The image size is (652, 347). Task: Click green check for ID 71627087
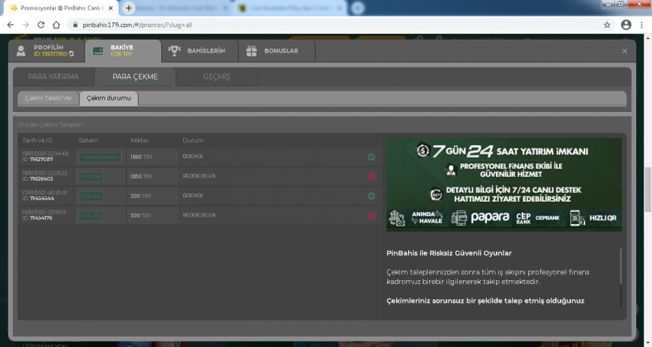pos(371,157)
